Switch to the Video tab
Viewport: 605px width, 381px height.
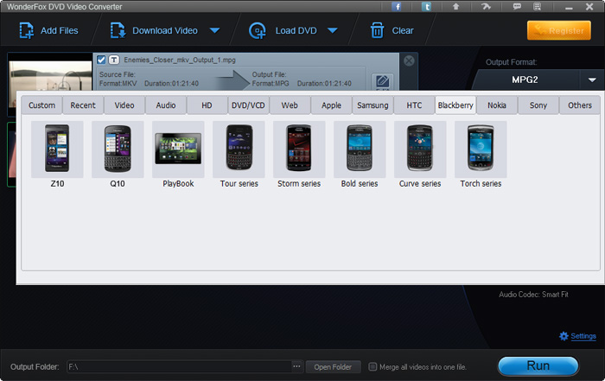pos(124,105)
